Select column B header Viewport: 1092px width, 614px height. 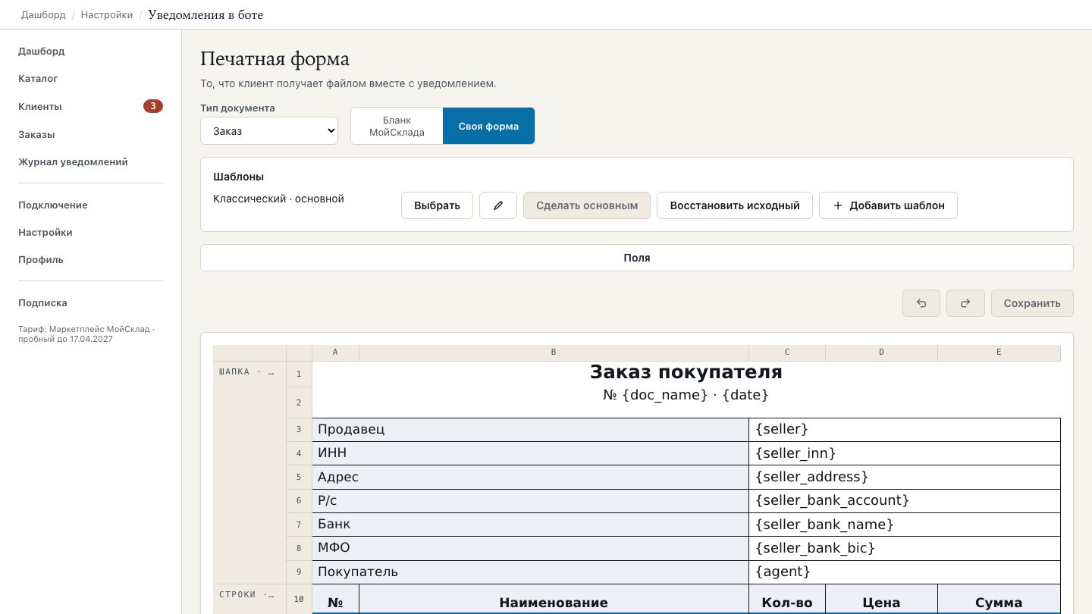554,352
